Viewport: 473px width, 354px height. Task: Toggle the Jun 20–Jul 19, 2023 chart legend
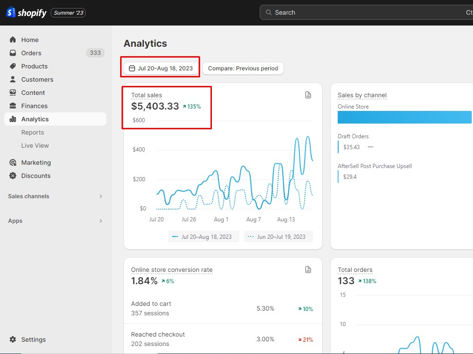click(279, 237)
